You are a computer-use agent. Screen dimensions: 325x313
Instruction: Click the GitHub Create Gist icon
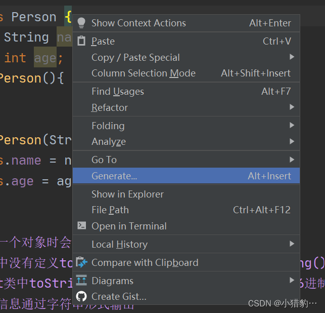coord(81,296)
